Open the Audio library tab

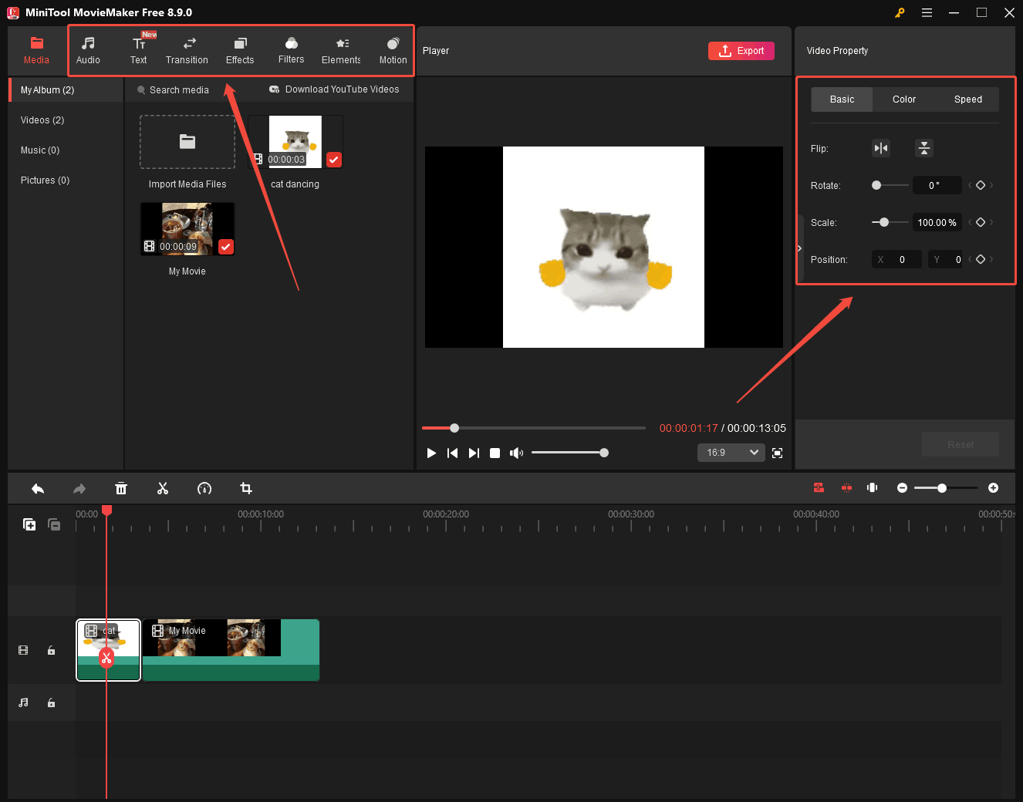(x=88, y=51)
